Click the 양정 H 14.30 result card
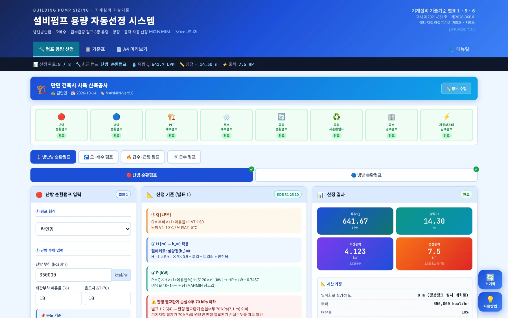 point(434,221)
